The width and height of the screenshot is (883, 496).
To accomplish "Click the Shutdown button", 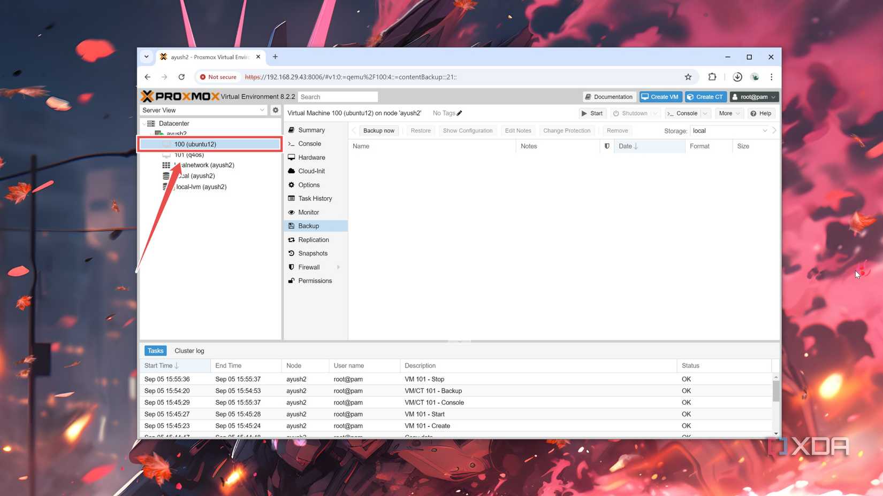I will click(x=630, y=113).
